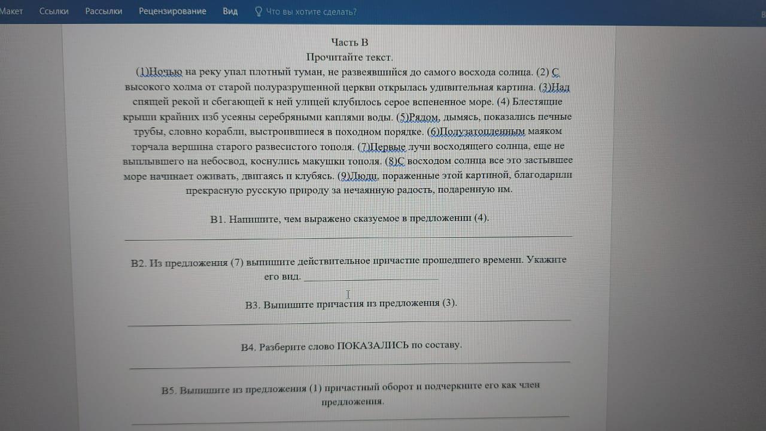Switch to the Рецензирование tab
Image resolution: width=766 pixels, height=431 pixels.
(172, 11)
